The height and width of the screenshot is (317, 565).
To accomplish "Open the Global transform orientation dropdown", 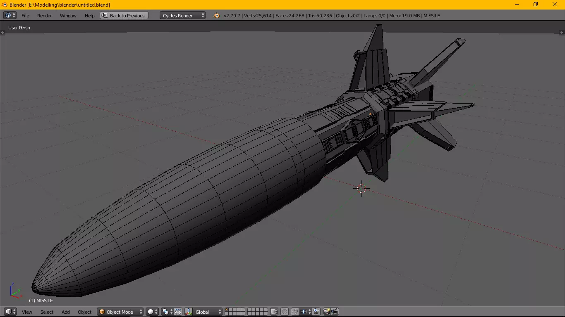I will (208, 312).
